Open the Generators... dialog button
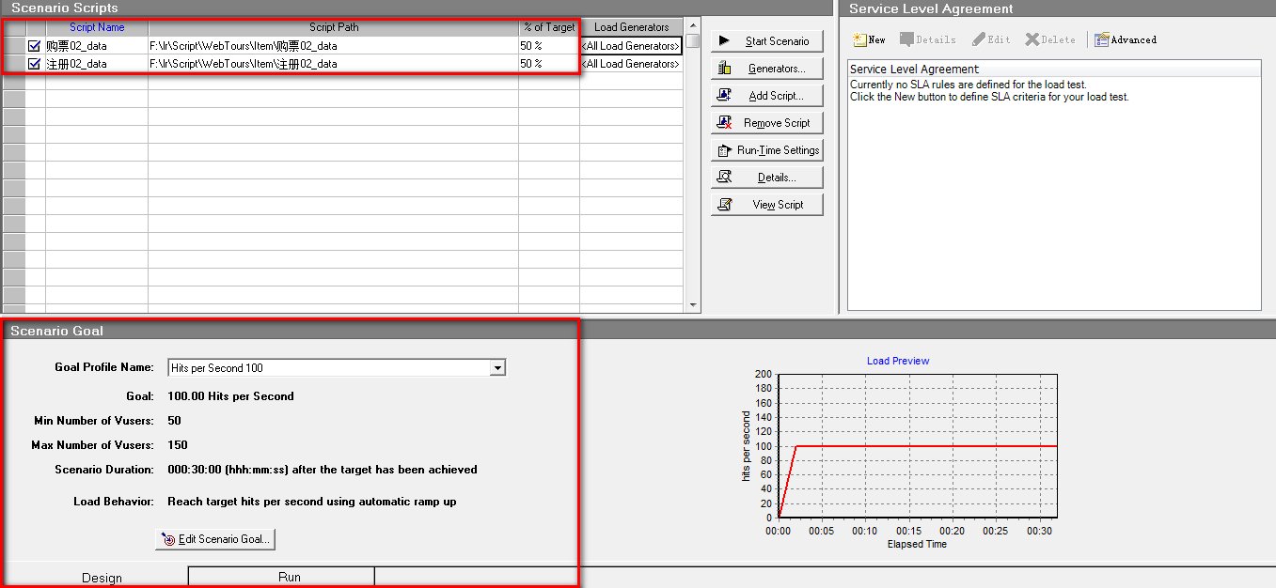1276x588 pixels. pyautogui.click(x=766, y=69)
